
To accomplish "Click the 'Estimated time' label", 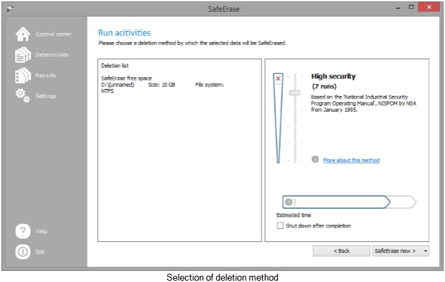I will [x=294, y=215].
